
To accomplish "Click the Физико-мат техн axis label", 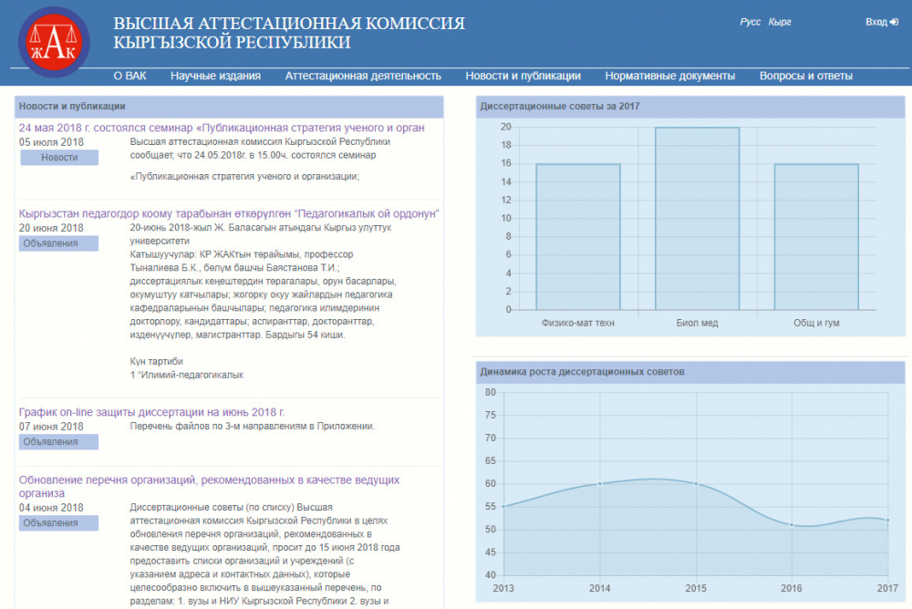I will (x=578, y=323).
